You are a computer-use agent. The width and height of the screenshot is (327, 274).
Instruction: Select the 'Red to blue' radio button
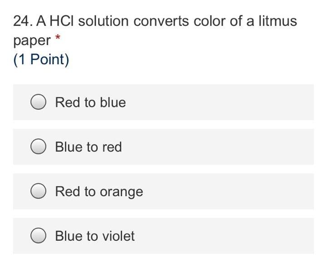[x=38, y=102]
